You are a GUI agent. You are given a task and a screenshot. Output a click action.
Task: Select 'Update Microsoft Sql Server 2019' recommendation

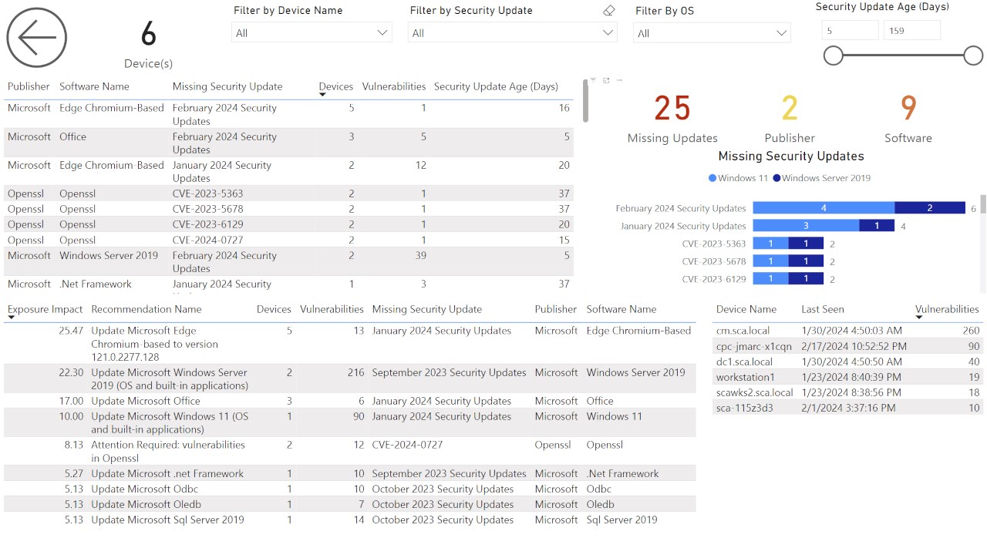click(x=167, y=520)
